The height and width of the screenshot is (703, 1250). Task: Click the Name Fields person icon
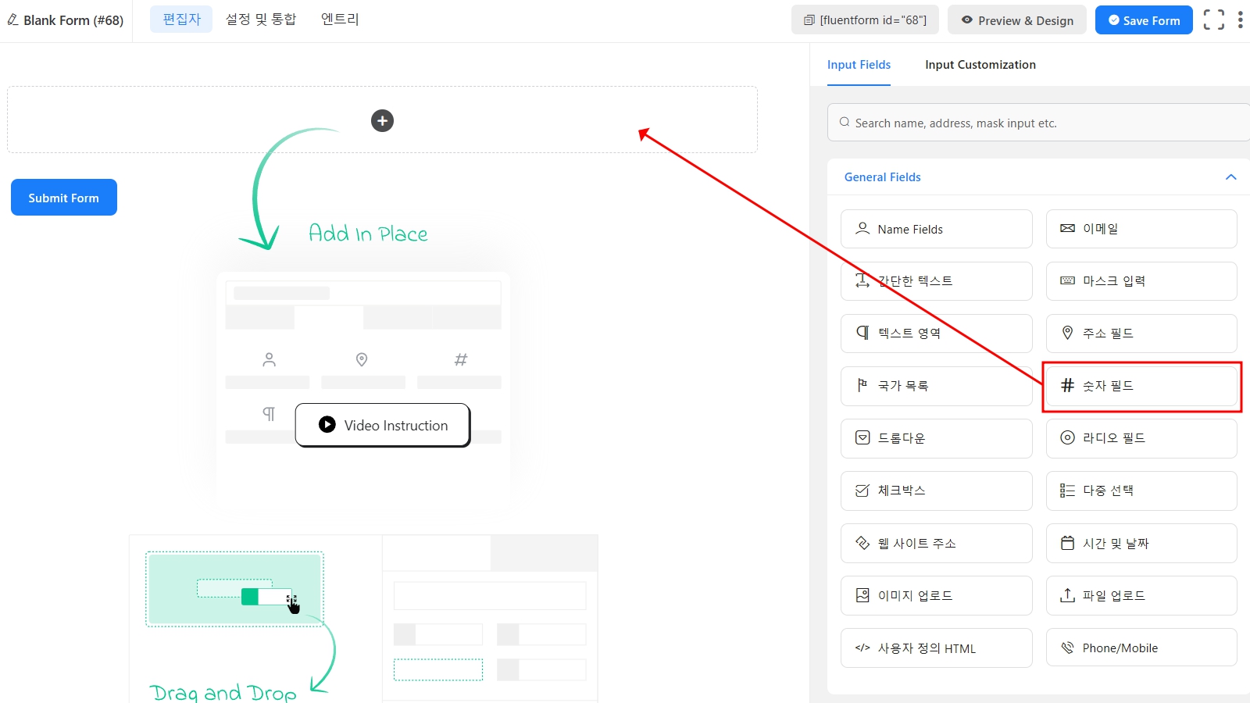(862, 229)
